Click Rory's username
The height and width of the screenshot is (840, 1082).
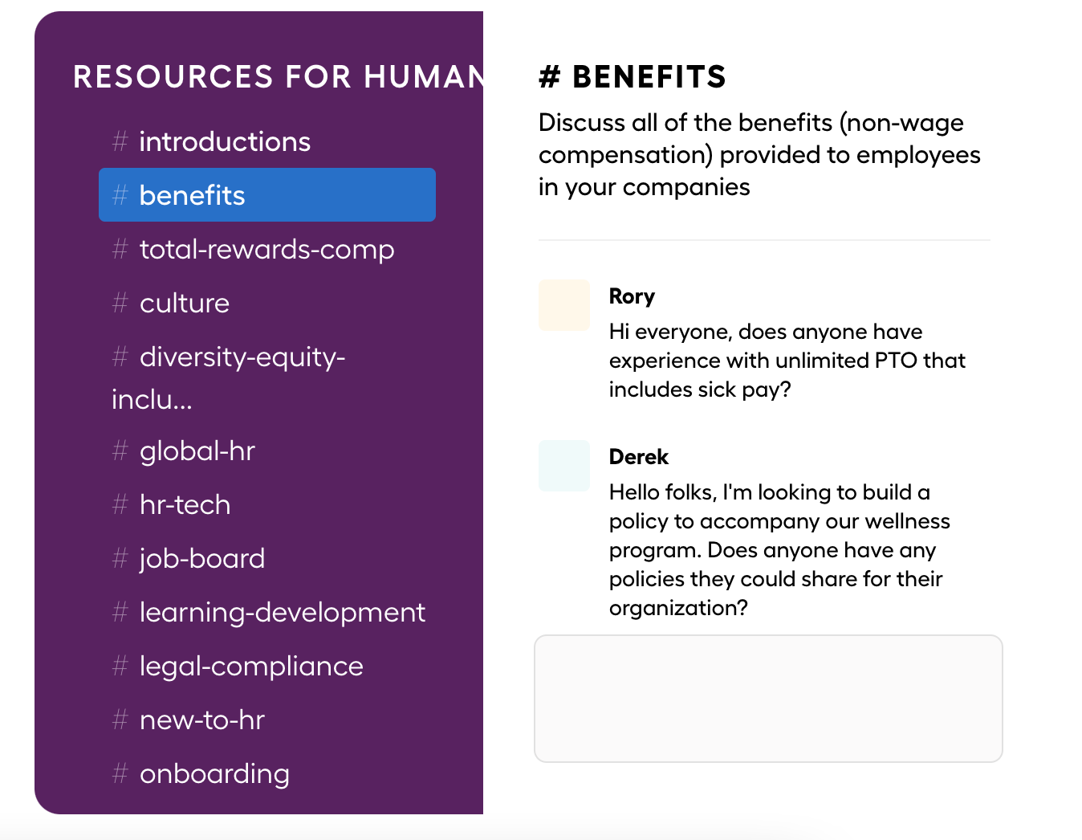[632, 296]
